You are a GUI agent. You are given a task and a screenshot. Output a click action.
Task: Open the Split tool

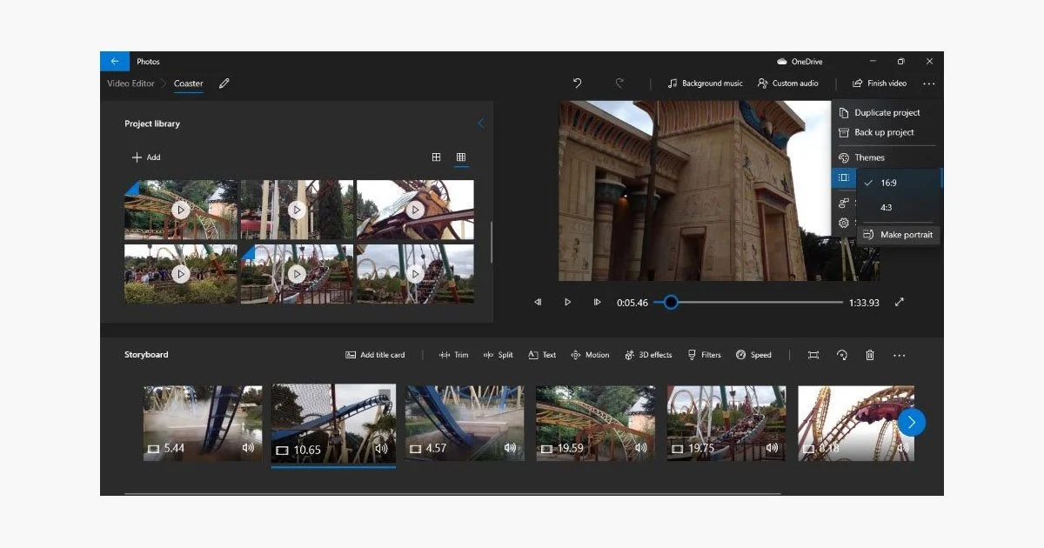(x=498, y=355)
